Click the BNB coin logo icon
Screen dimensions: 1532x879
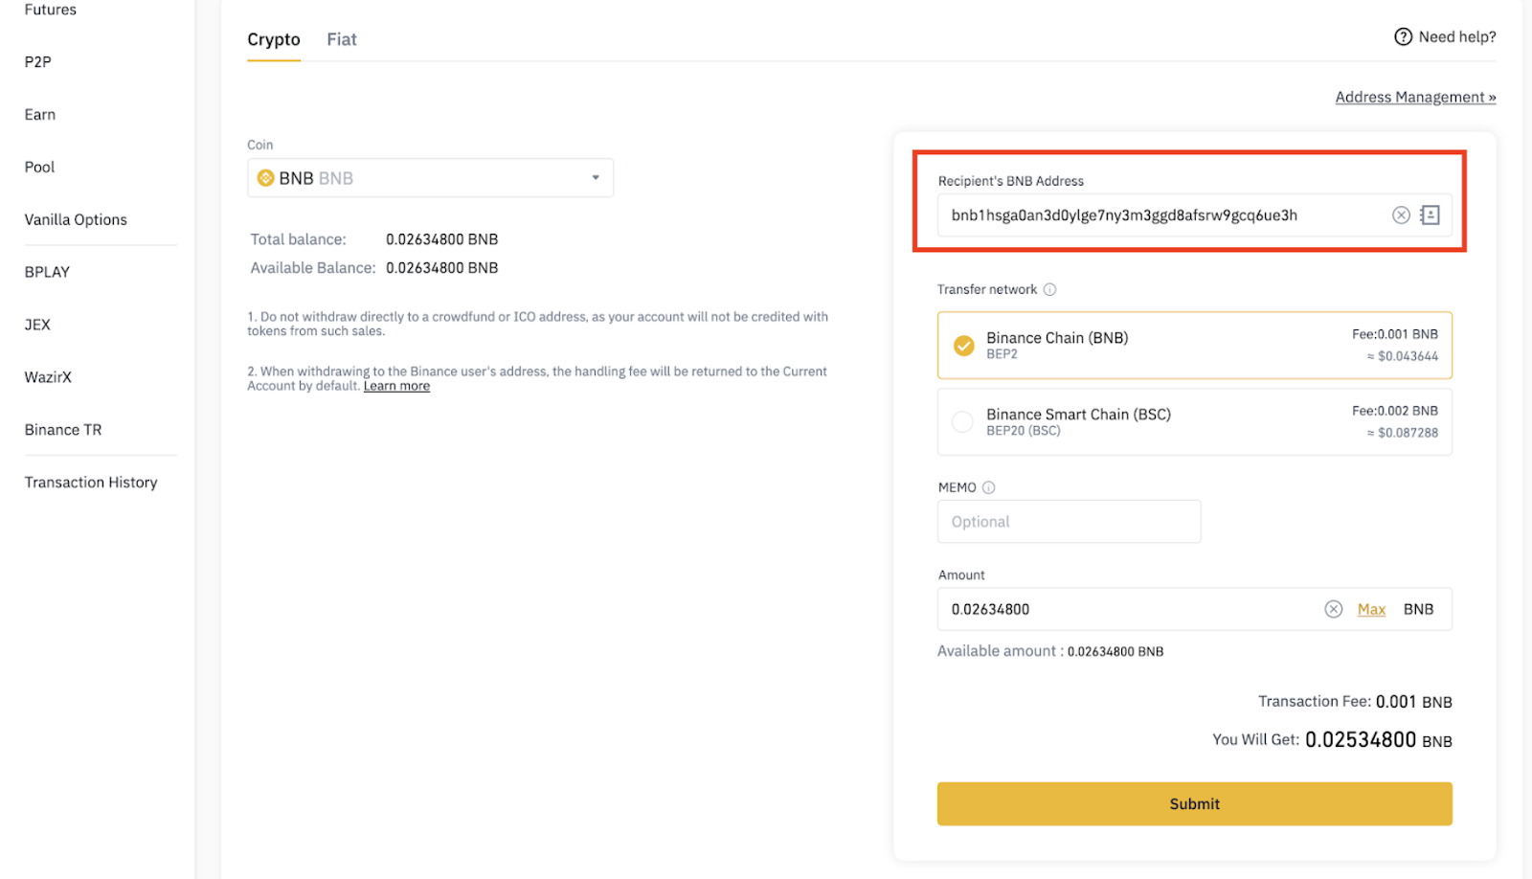266,178
